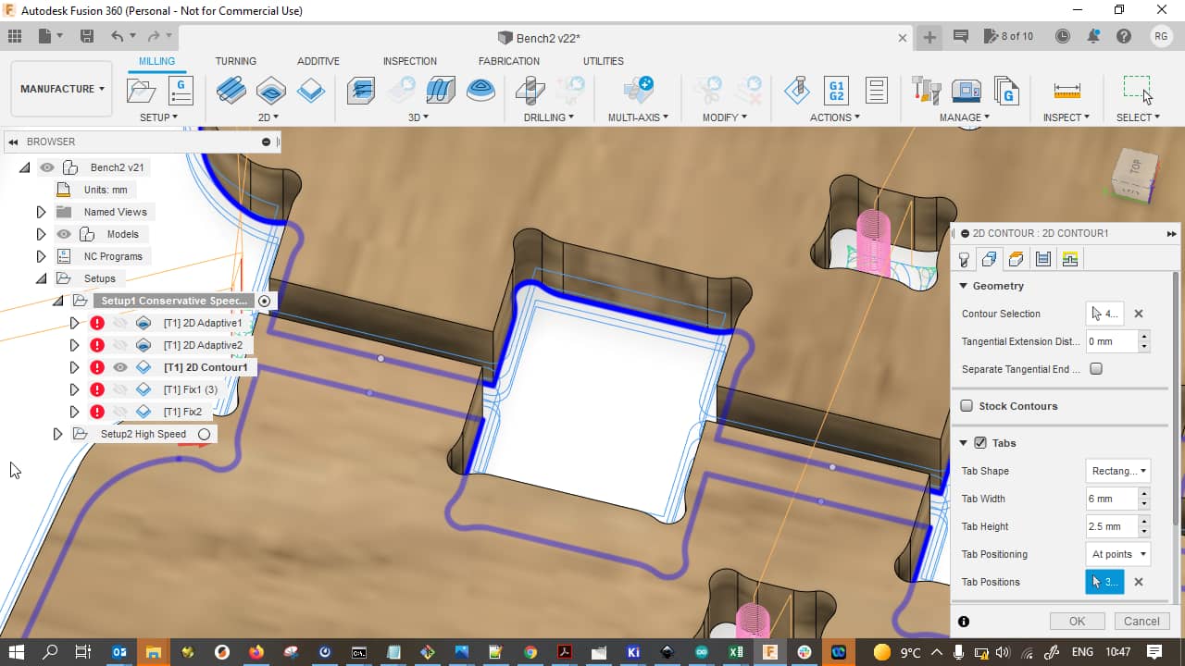1185x666 pixels.
Task: Activate Setup2 High Speed radio button
Action: coord(205,434)
